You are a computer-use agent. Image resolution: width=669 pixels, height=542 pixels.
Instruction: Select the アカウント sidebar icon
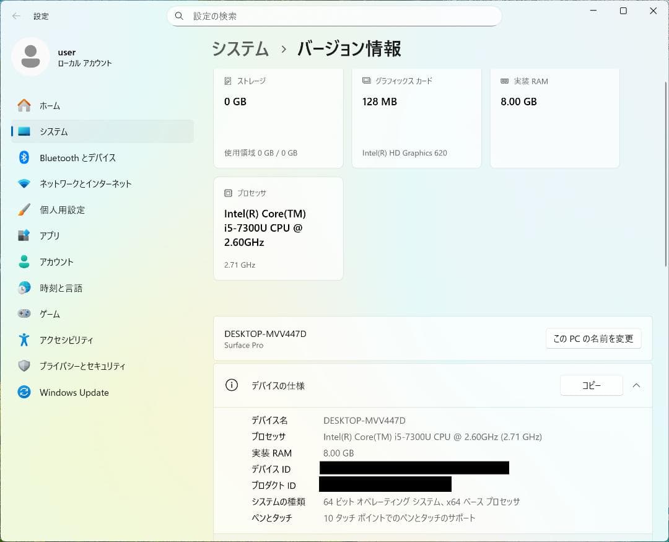tap(22, 261)
